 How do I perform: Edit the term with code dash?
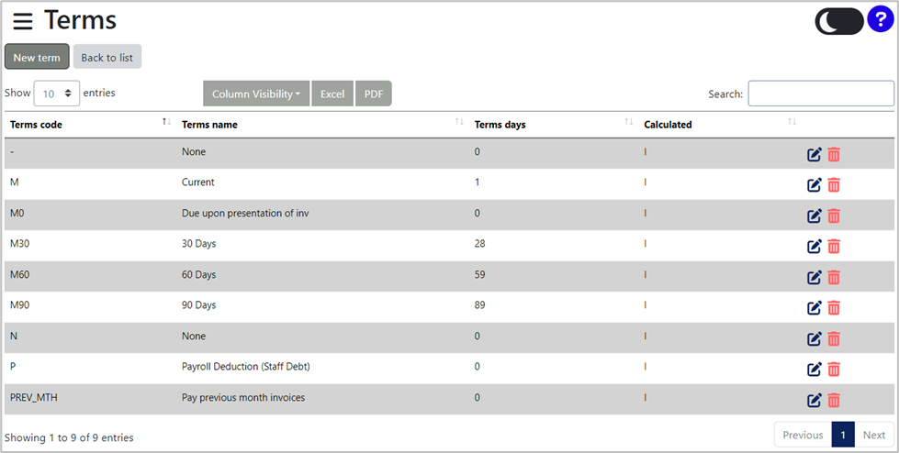(815, 155)
